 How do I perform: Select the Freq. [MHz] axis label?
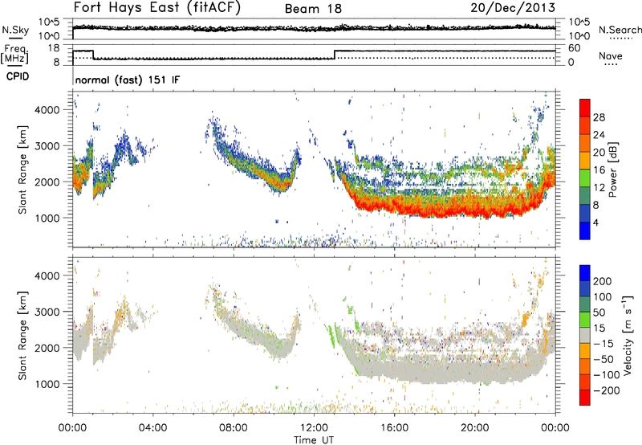point(15,54)
